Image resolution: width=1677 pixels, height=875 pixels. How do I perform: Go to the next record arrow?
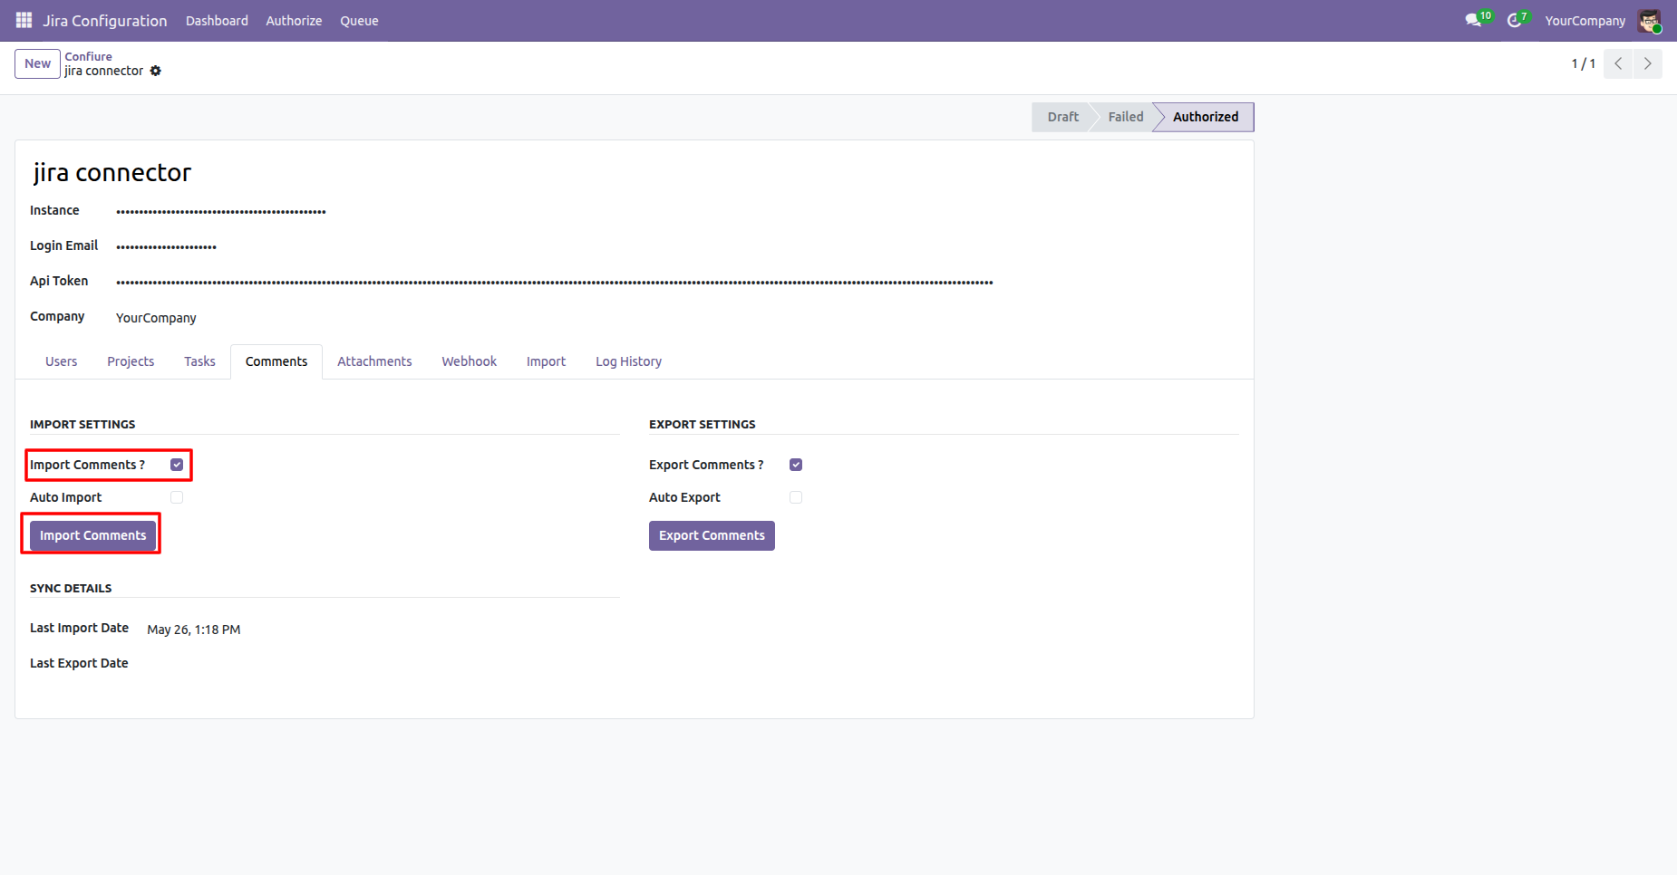tap(1648, 63)
